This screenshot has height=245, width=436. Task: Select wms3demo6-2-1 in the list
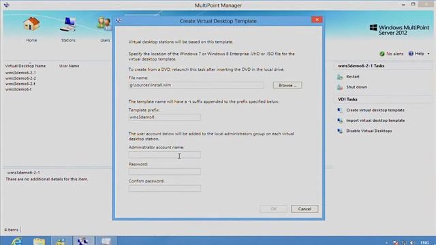click(20, 73)
